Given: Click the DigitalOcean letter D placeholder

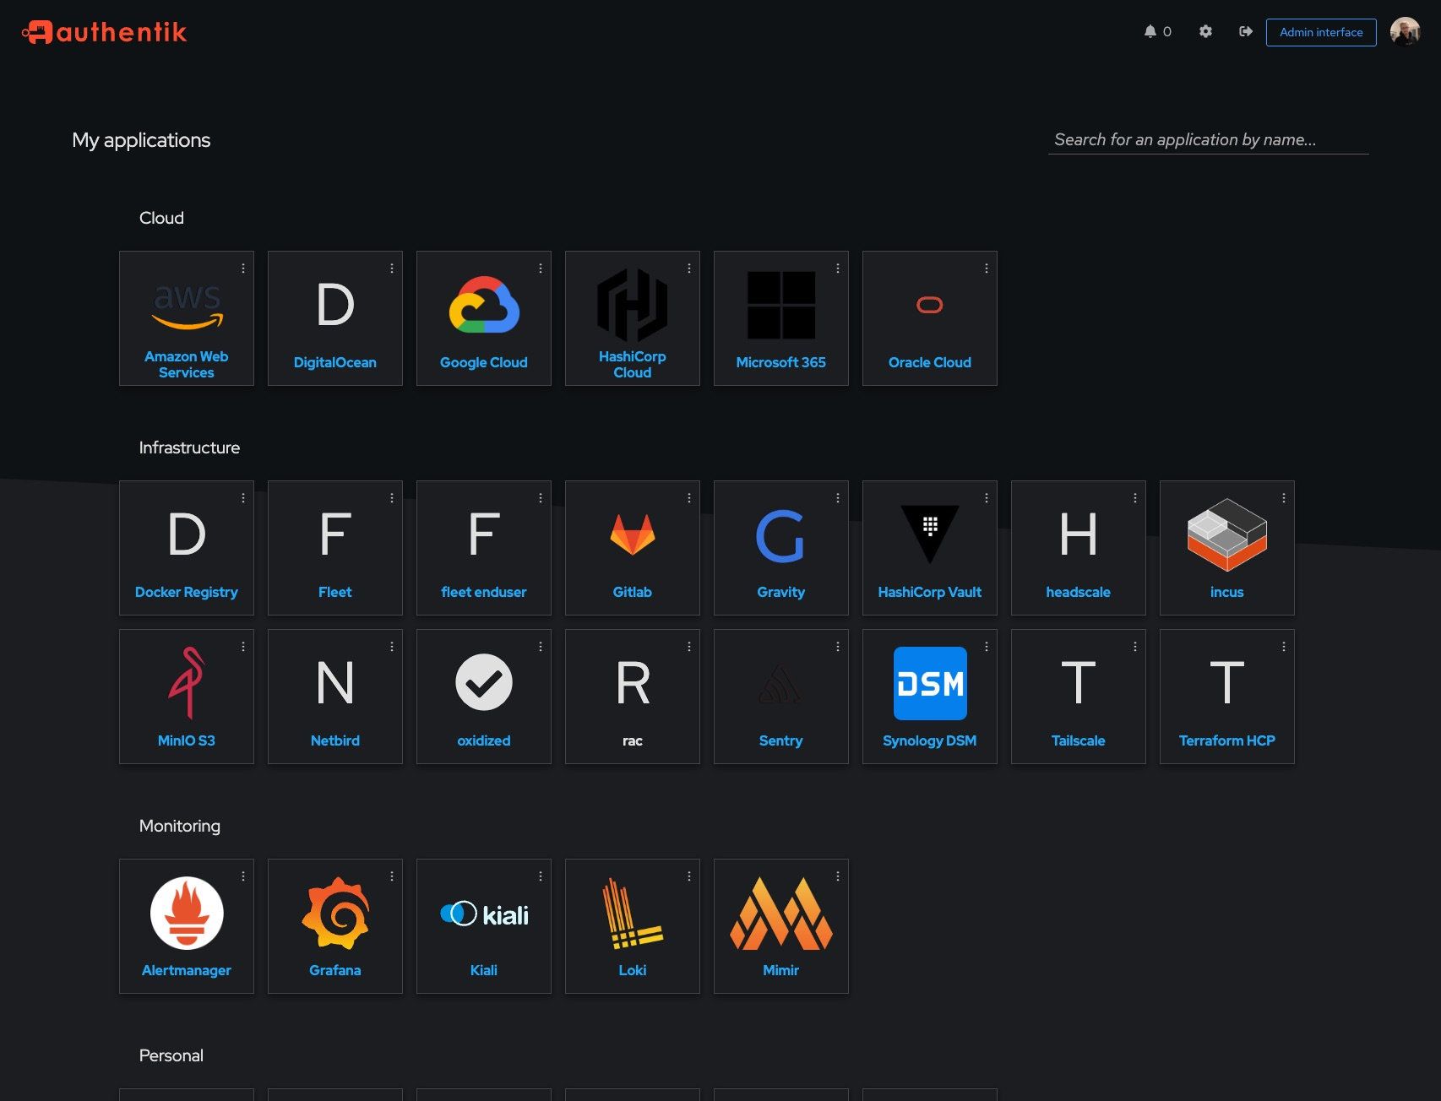Looking at the screenshot, I should tap(335, 305).
